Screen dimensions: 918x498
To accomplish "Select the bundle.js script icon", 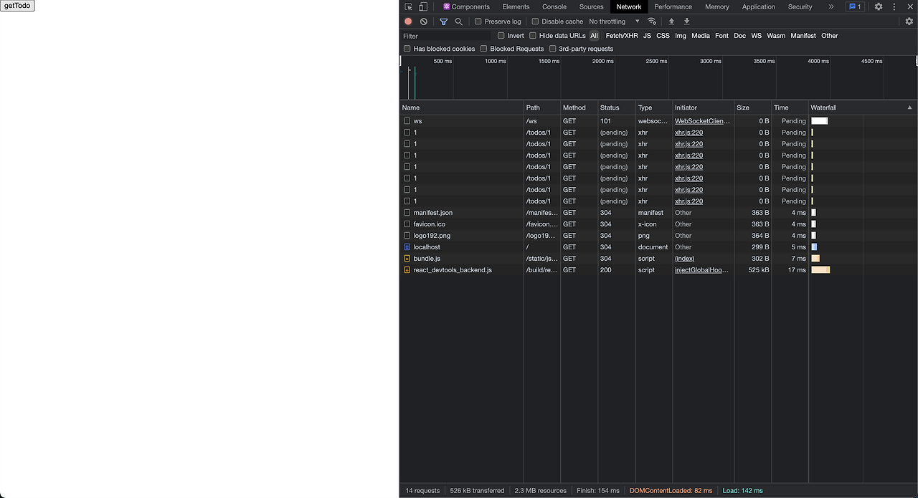I will [x=407, y=259].
